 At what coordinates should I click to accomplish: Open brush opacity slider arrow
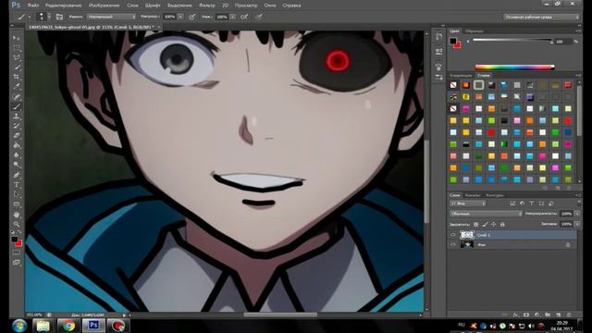[x=180, y=17]
